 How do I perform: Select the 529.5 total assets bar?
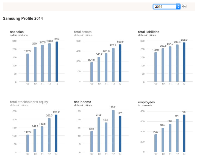[120, 63]
